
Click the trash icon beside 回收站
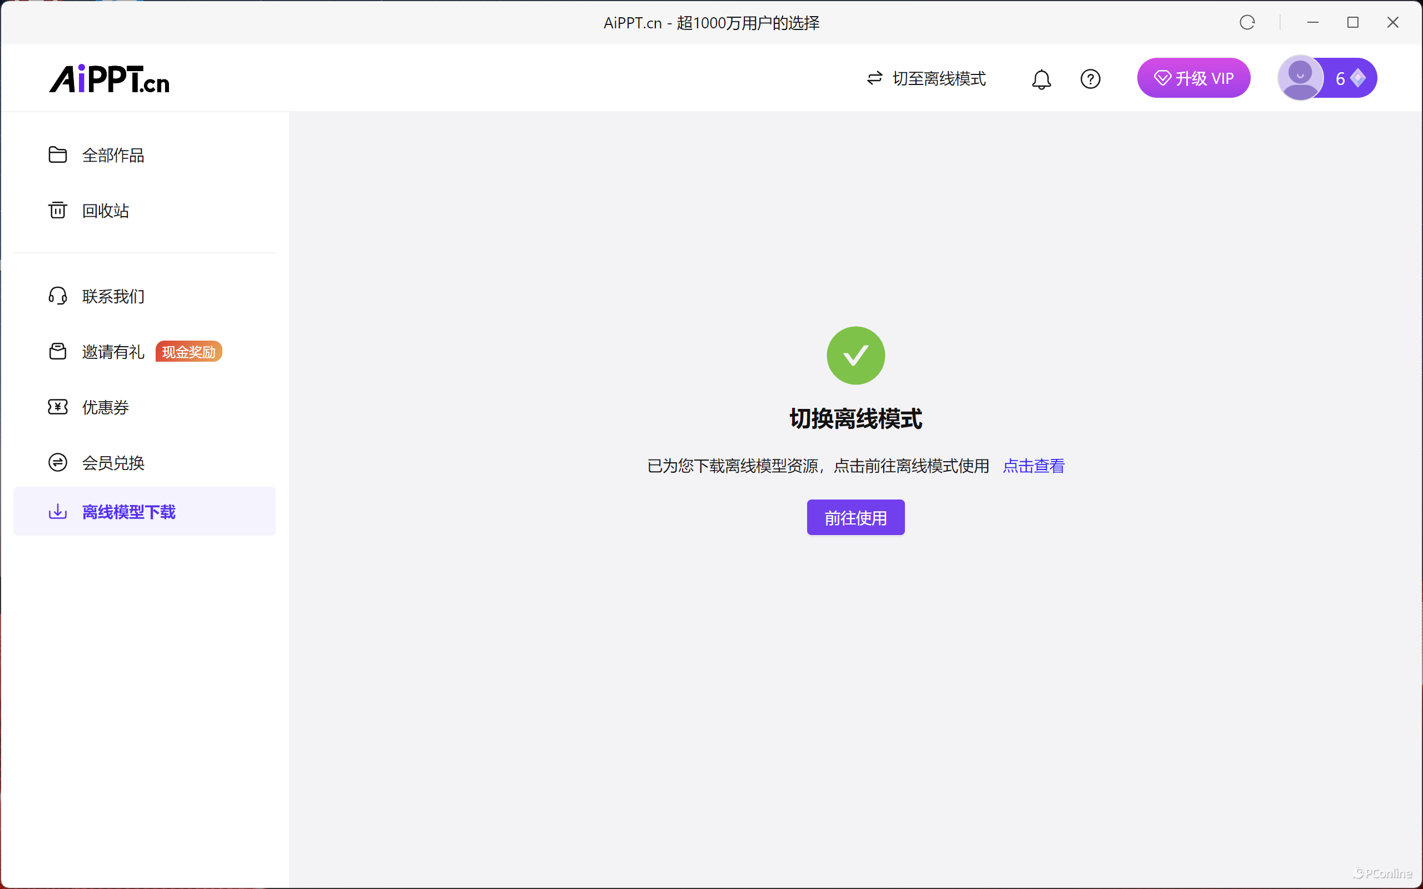point(58,210)
